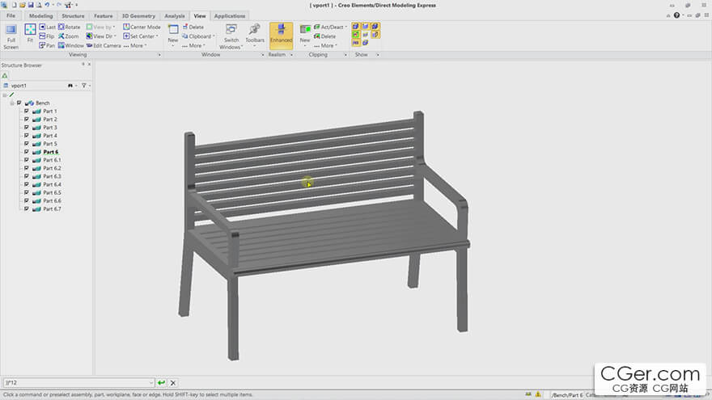Switch to the Modeling tab

[x=41, y=16]
